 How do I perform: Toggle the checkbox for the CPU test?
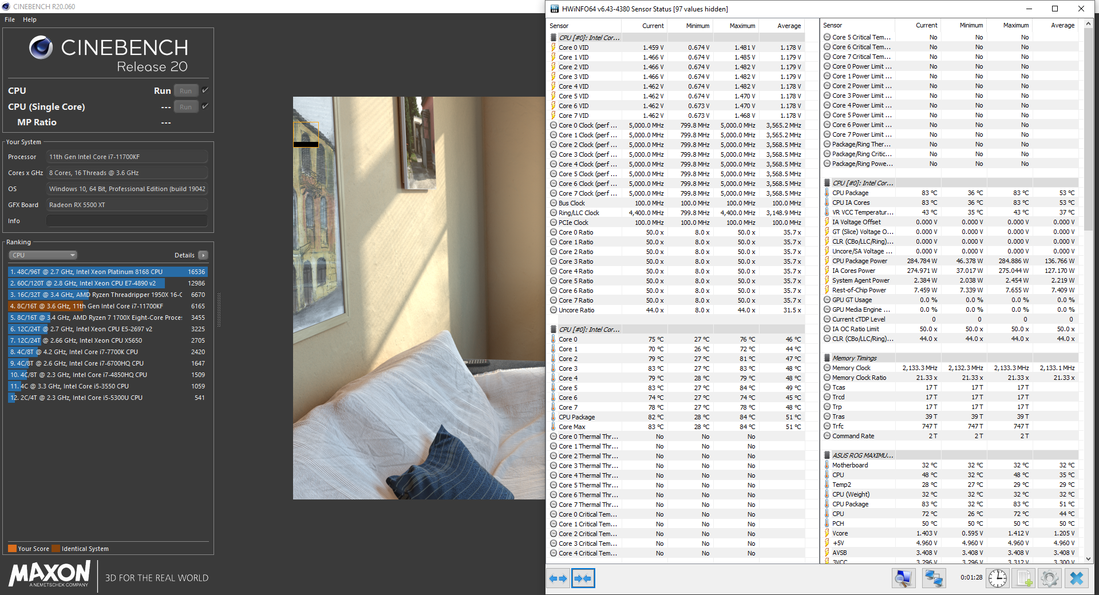(205, 90)
